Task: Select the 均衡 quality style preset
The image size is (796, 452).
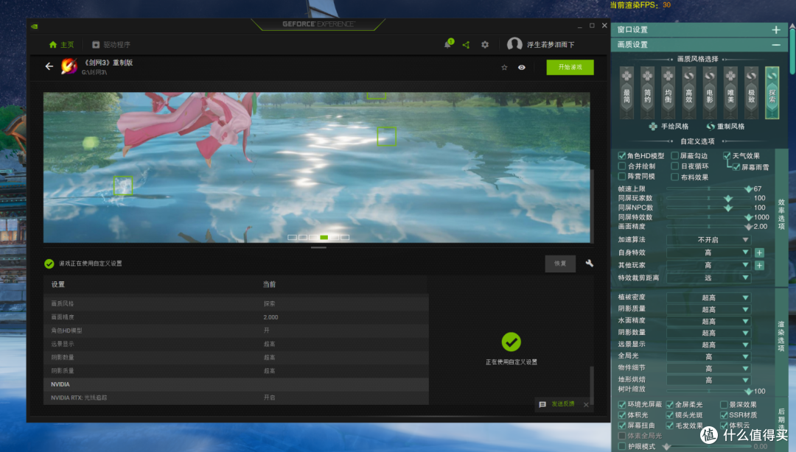Action: coord(668,92)
